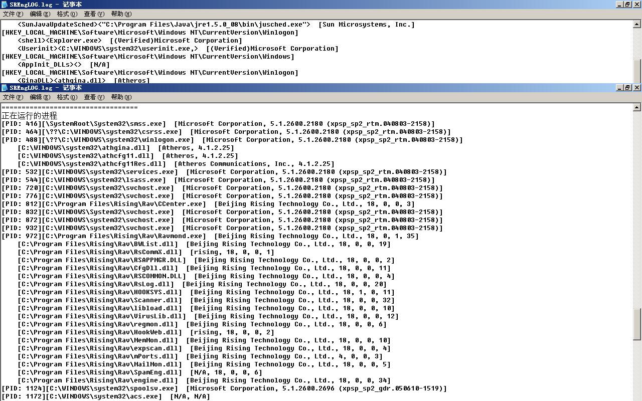Click the SunJavaUpdateSched line in the upper window
This screenshot has width=642, height=401.
[x=216, y=25]
